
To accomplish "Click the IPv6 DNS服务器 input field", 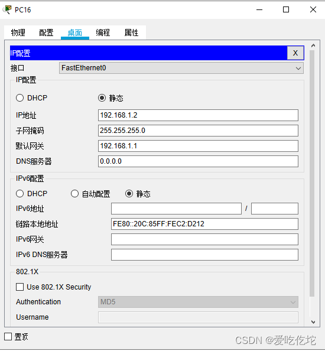I will click(x=204, y=255).
